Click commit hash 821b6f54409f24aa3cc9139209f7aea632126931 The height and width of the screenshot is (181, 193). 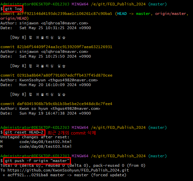tap(65, 47)
